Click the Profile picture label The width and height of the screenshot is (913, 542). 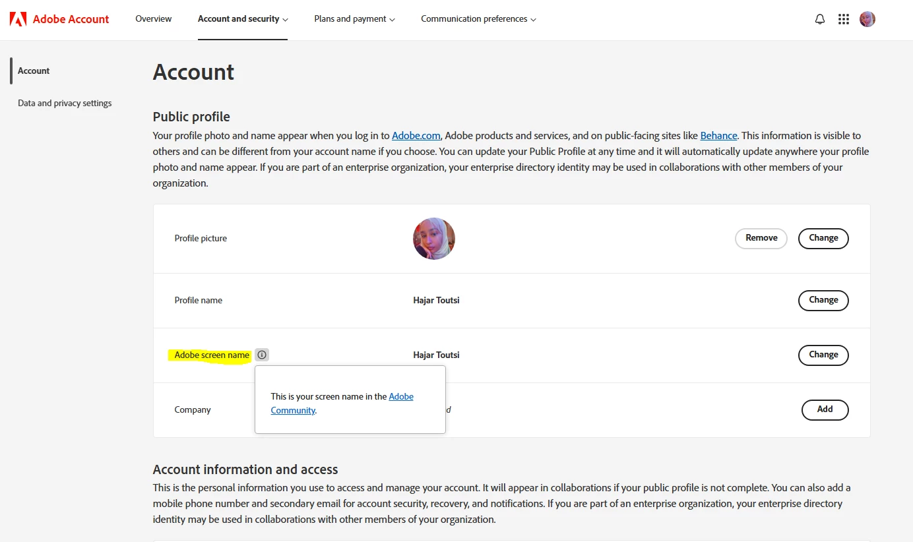[x=201, y=238]
